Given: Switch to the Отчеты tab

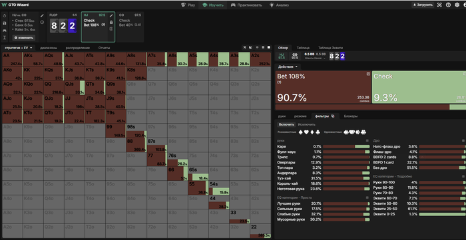Looking at the screenshot, I should [104, 48].
